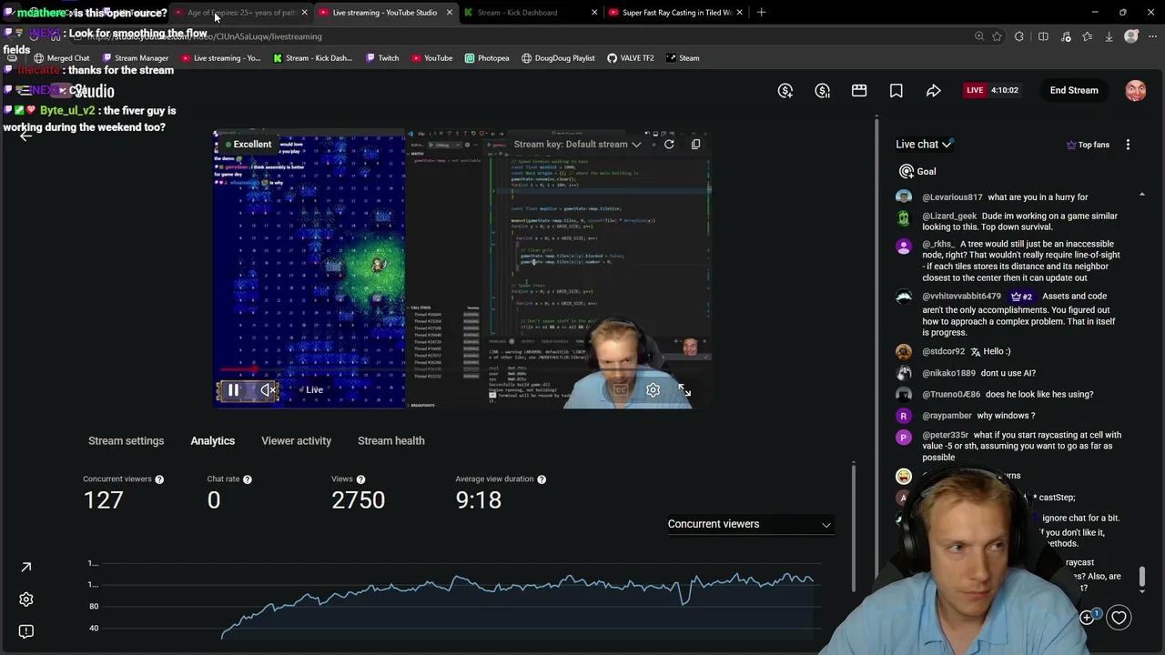Click the heart reaction in chat
This screenshot has width=1165, height=655.
1119,618
